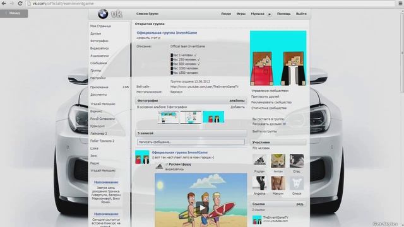The width and height of the screenshot is (404, 227).
Task: Open the large group avatar image
Action: tap(278, 58)
